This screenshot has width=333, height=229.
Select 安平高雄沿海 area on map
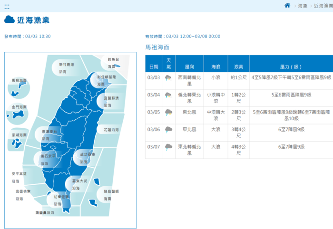coord(20,177)
